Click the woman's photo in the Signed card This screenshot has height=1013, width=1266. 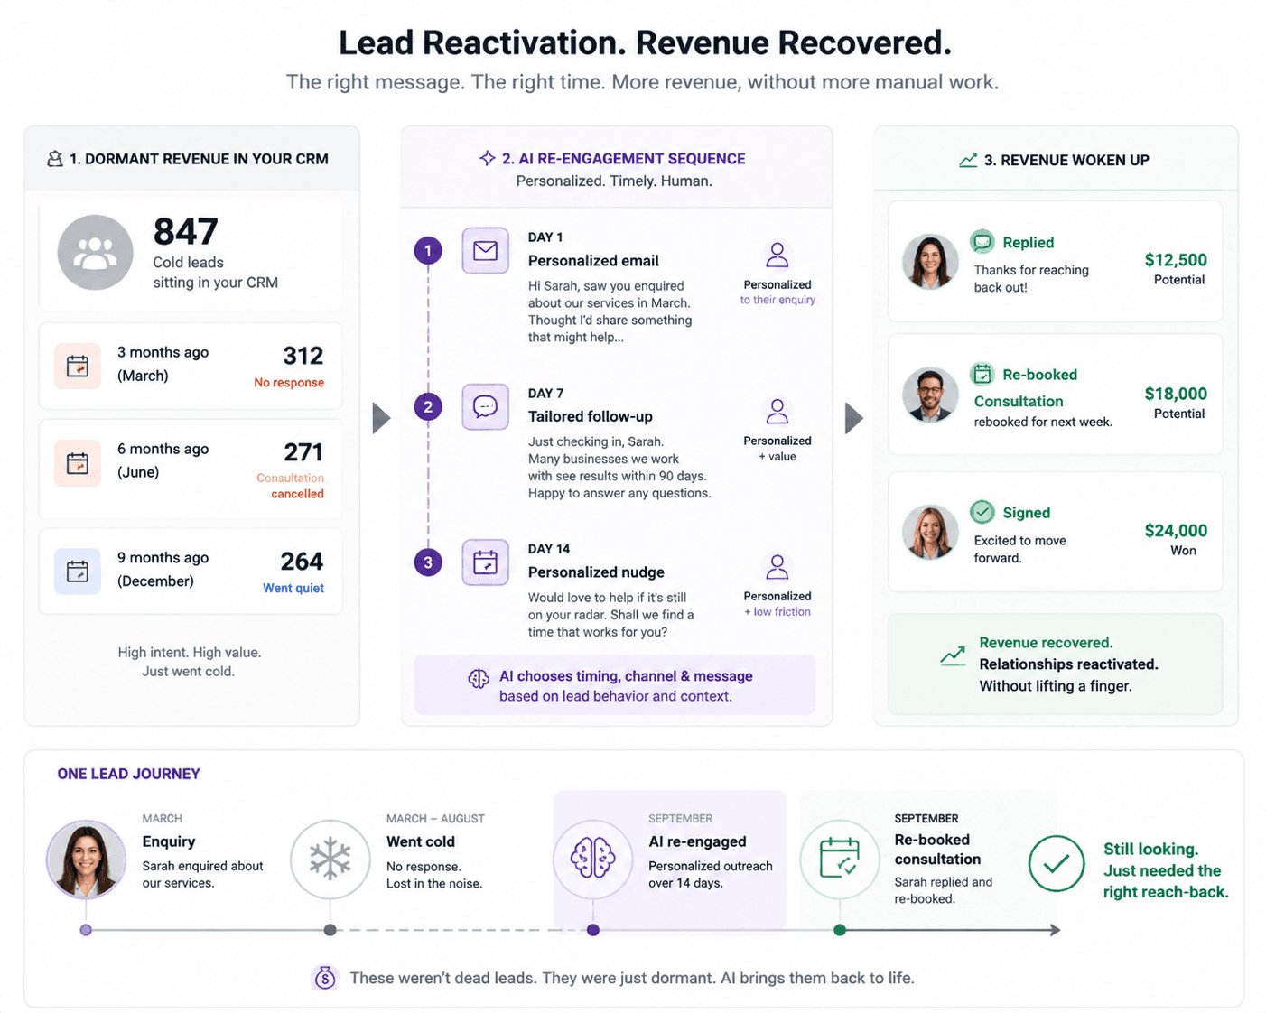point(930,532)
